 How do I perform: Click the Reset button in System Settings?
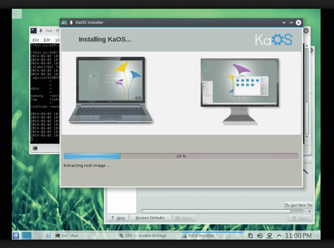click(184, 218)
